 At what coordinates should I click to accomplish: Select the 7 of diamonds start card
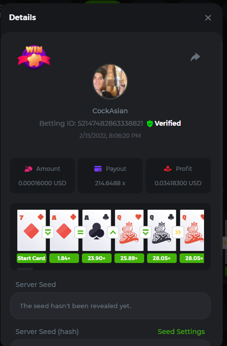pyautogui.click(x=32, y=230)
